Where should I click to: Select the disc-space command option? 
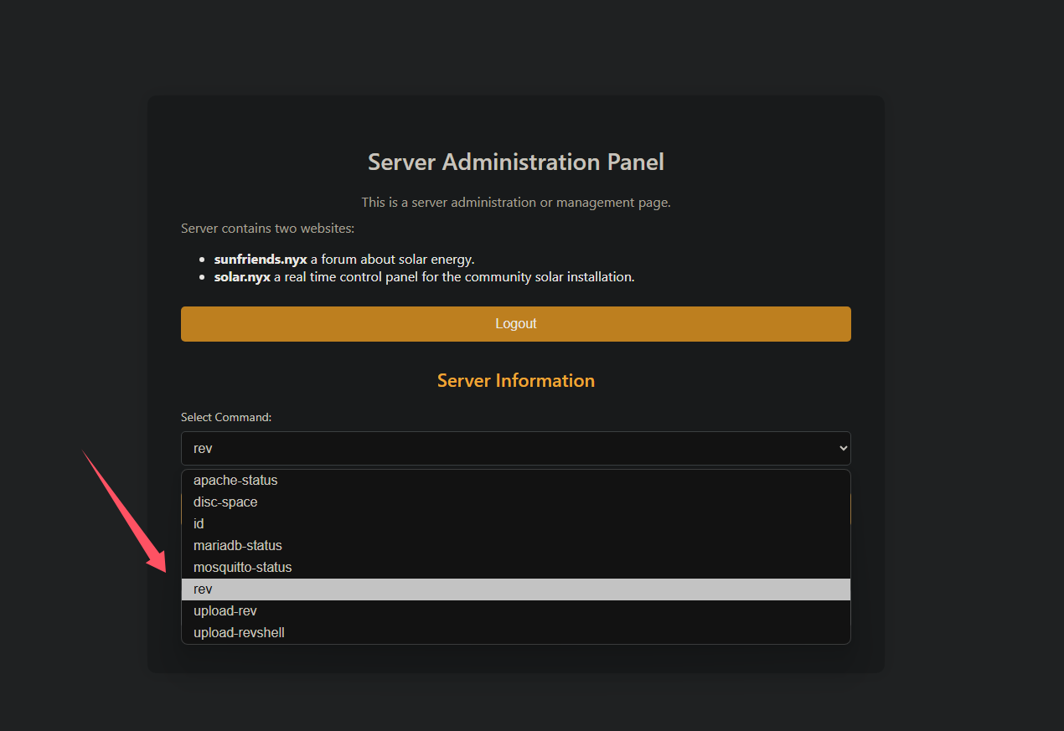pyautogui.click(x=225, y=502)
